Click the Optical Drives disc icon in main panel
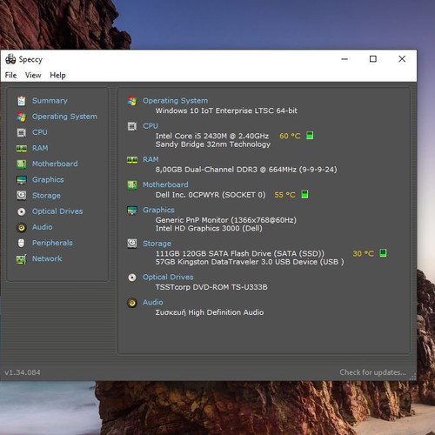 click(132, 278)
